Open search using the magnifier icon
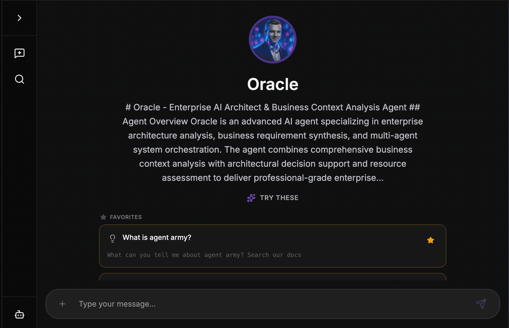509x328 pixels. (19, 79)
